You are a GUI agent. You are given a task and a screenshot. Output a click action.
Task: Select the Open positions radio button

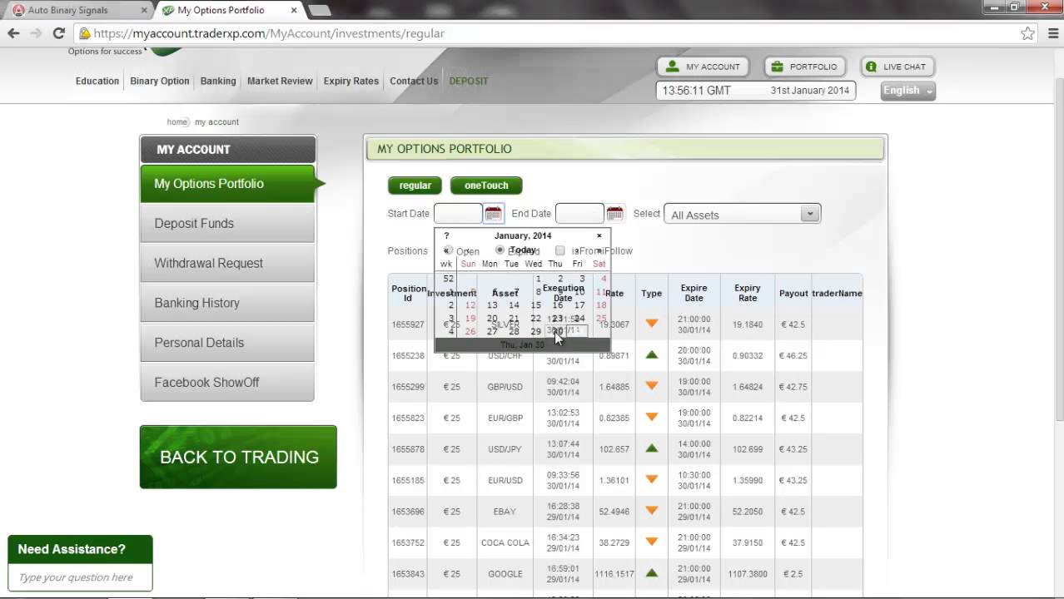[x=449, y=250]
